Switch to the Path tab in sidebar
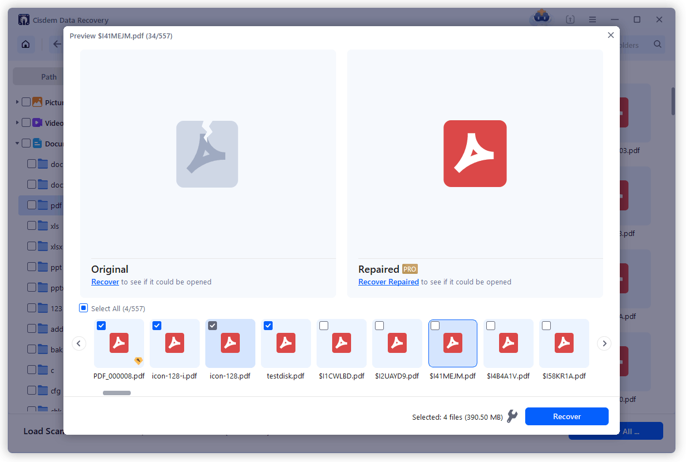Screen dimensions: 686x462 click(48, 76)
